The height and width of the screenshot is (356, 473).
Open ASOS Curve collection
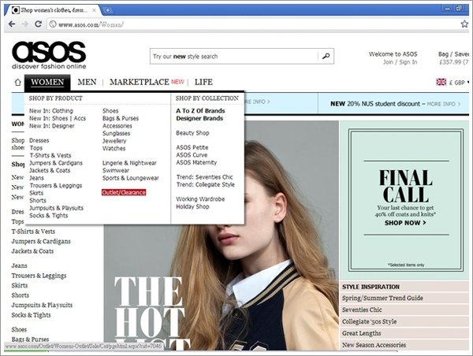coord(192,155)
